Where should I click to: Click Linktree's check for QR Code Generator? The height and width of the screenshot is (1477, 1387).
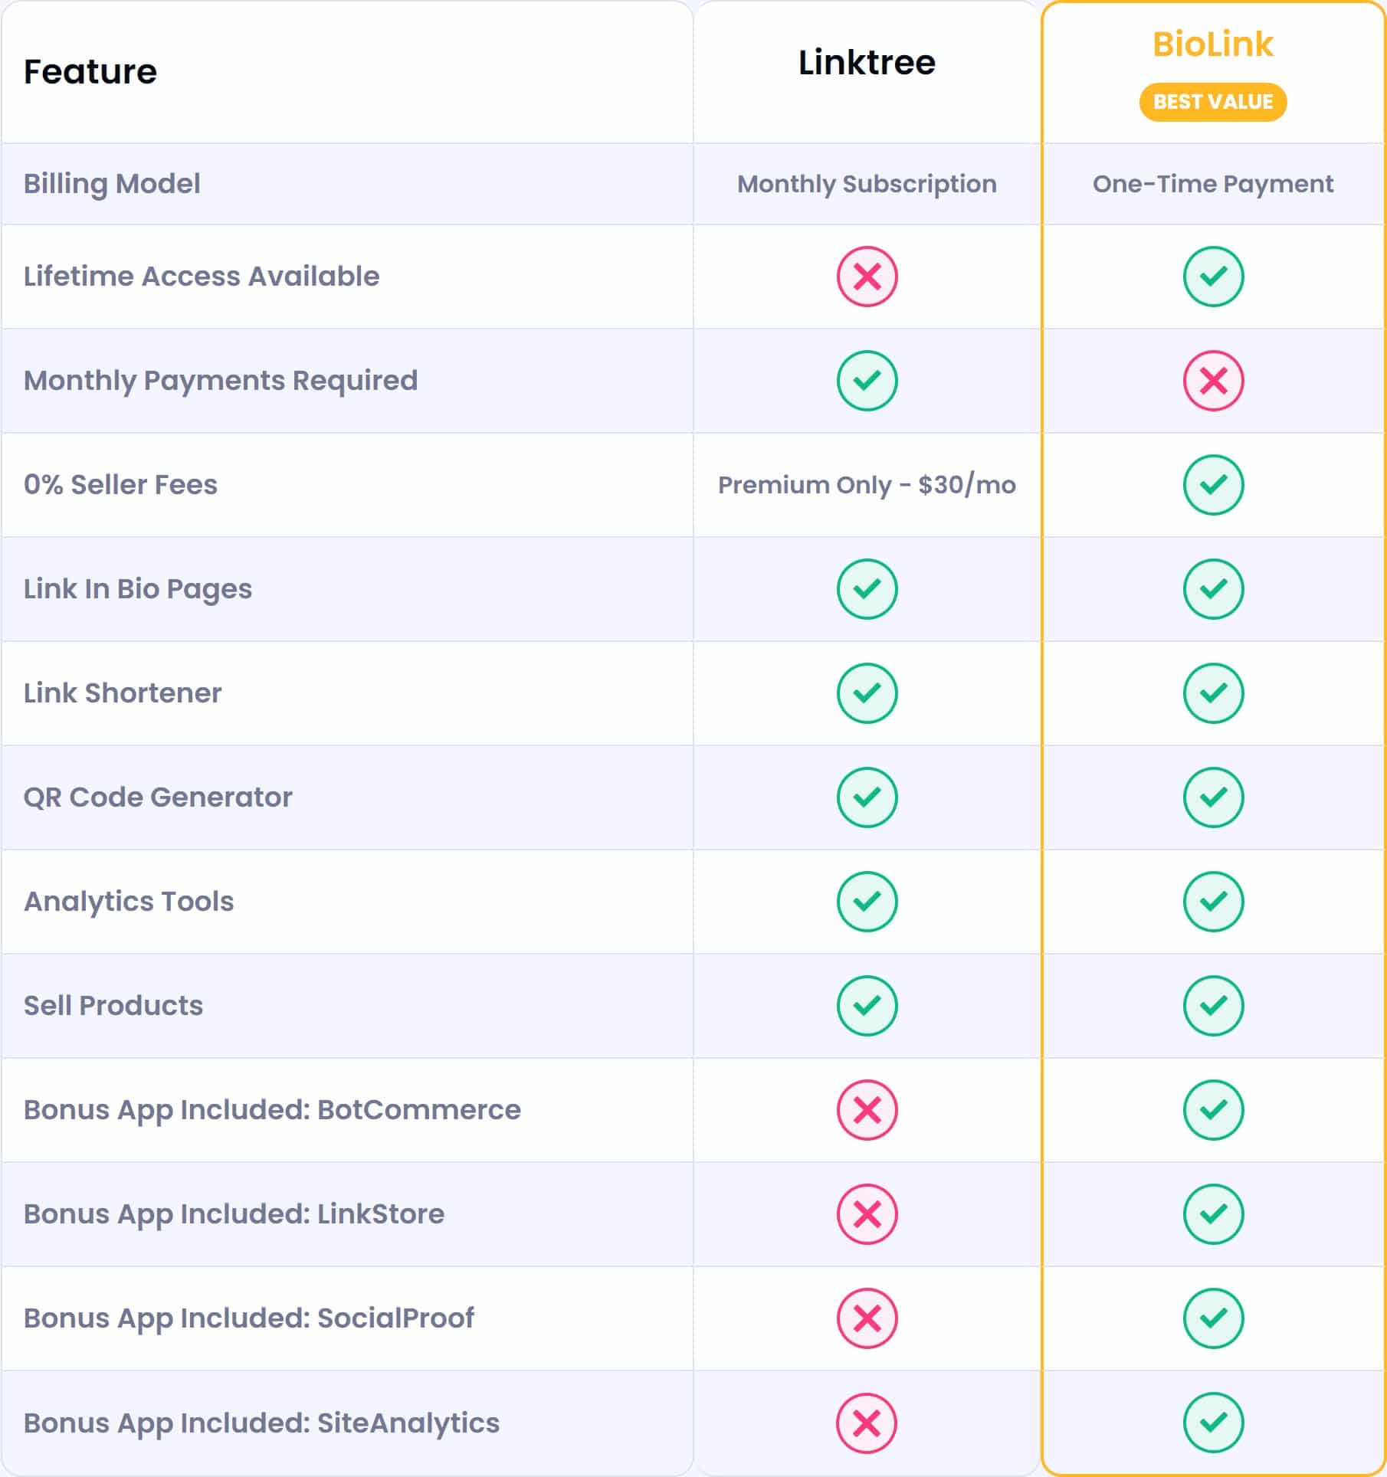[x=867, y=797]
